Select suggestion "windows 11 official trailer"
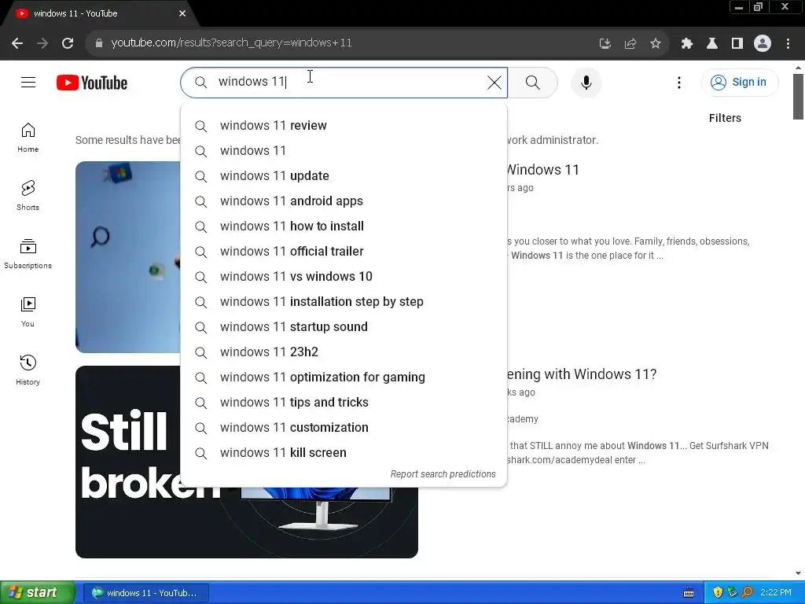 (344, 252)
